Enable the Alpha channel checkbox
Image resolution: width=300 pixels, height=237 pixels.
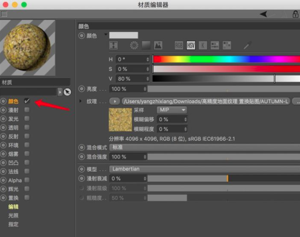27,180
